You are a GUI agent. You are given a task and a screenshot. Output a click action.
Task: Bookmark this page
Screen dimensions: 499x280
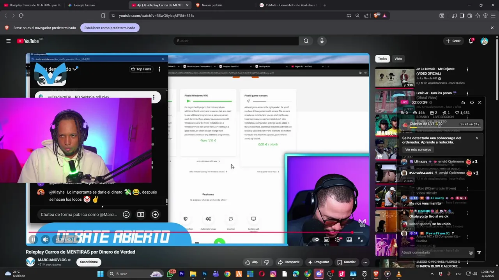point(103,16)
